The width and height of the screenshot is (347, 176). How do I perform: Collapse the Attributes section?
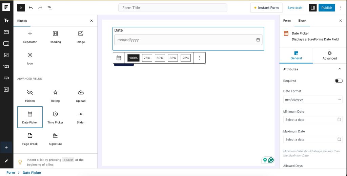point(340,69)
